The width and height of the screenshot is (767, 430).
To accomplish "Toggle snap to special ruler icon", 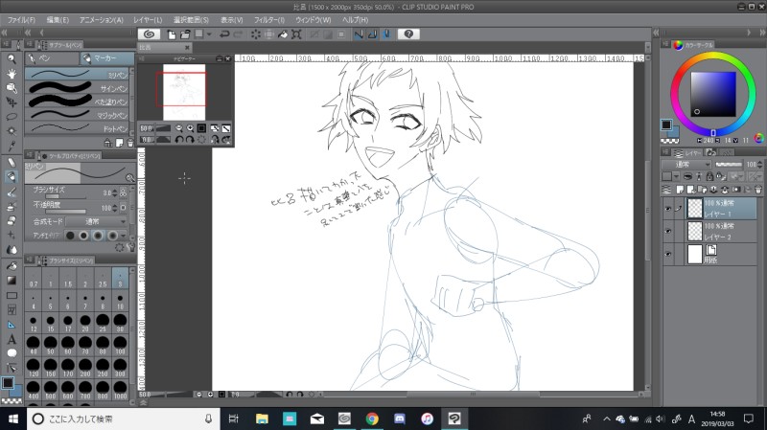I will click(x=373, y=34).
